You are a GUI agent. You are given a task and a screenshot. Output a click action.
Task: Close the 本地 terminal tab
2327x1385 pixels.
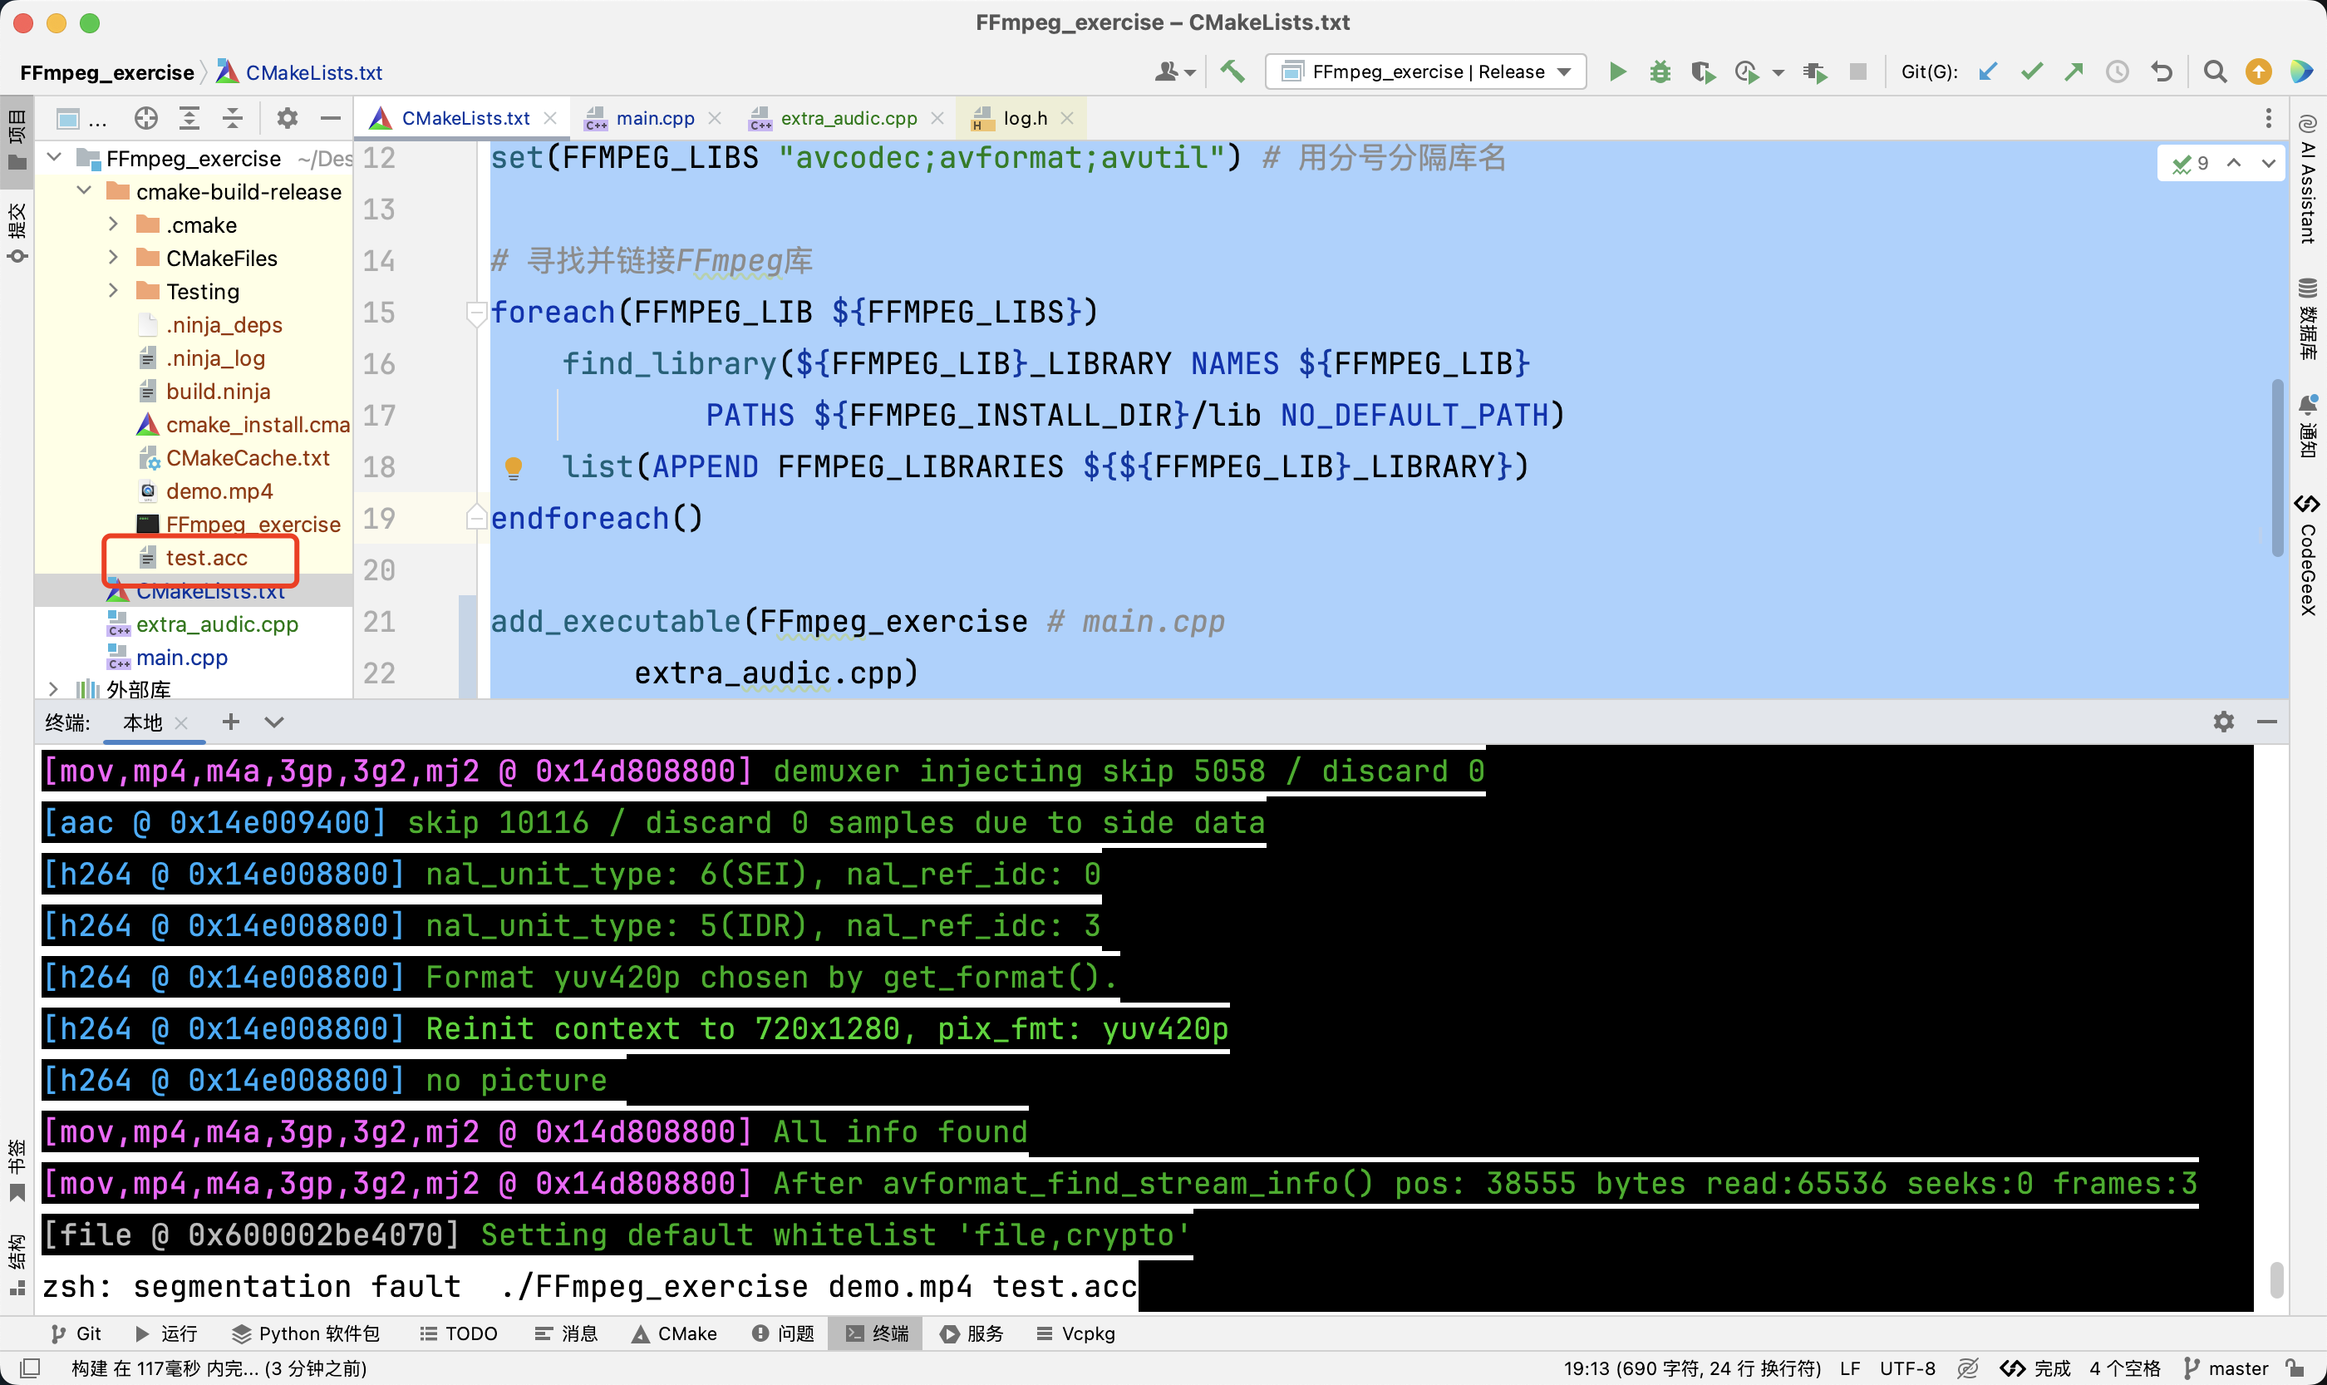182,722
